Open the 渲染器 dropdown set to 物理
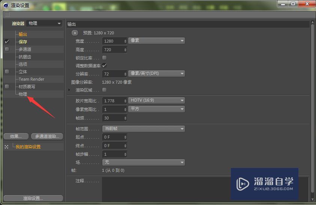The height and width of the screenshot is (205, 316). click(45, 23)
